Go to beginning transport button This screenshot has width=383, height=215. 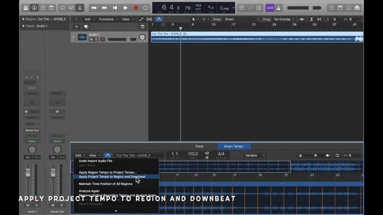click(115, 8)
